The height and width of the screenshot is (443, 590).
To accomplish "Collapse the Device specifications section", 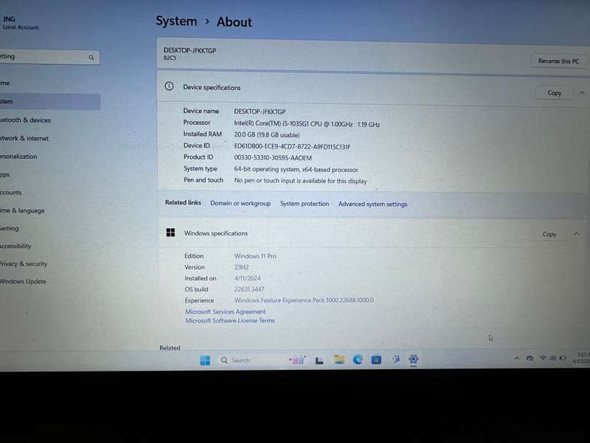I will coord(582,93).
